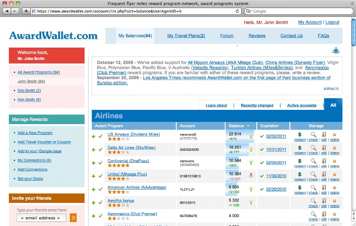Expand the United Mileage Plus row plus sign

[93, 176]
